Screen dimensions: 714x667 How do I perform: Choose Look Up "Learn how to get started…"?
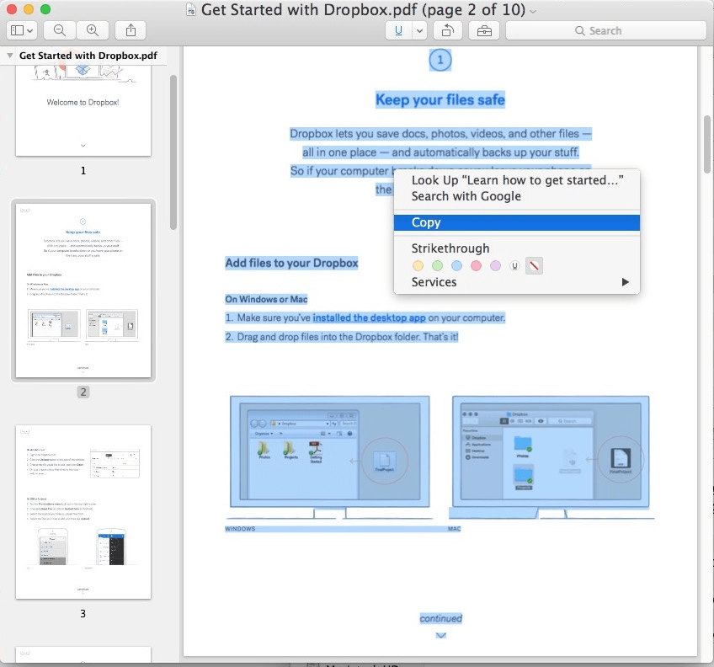pos(517,180)
